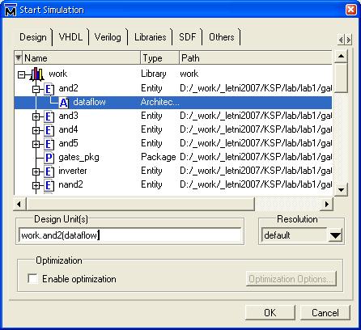Click the ModelSim icon in title bar

pyautogui.click(x=11, y=11)
